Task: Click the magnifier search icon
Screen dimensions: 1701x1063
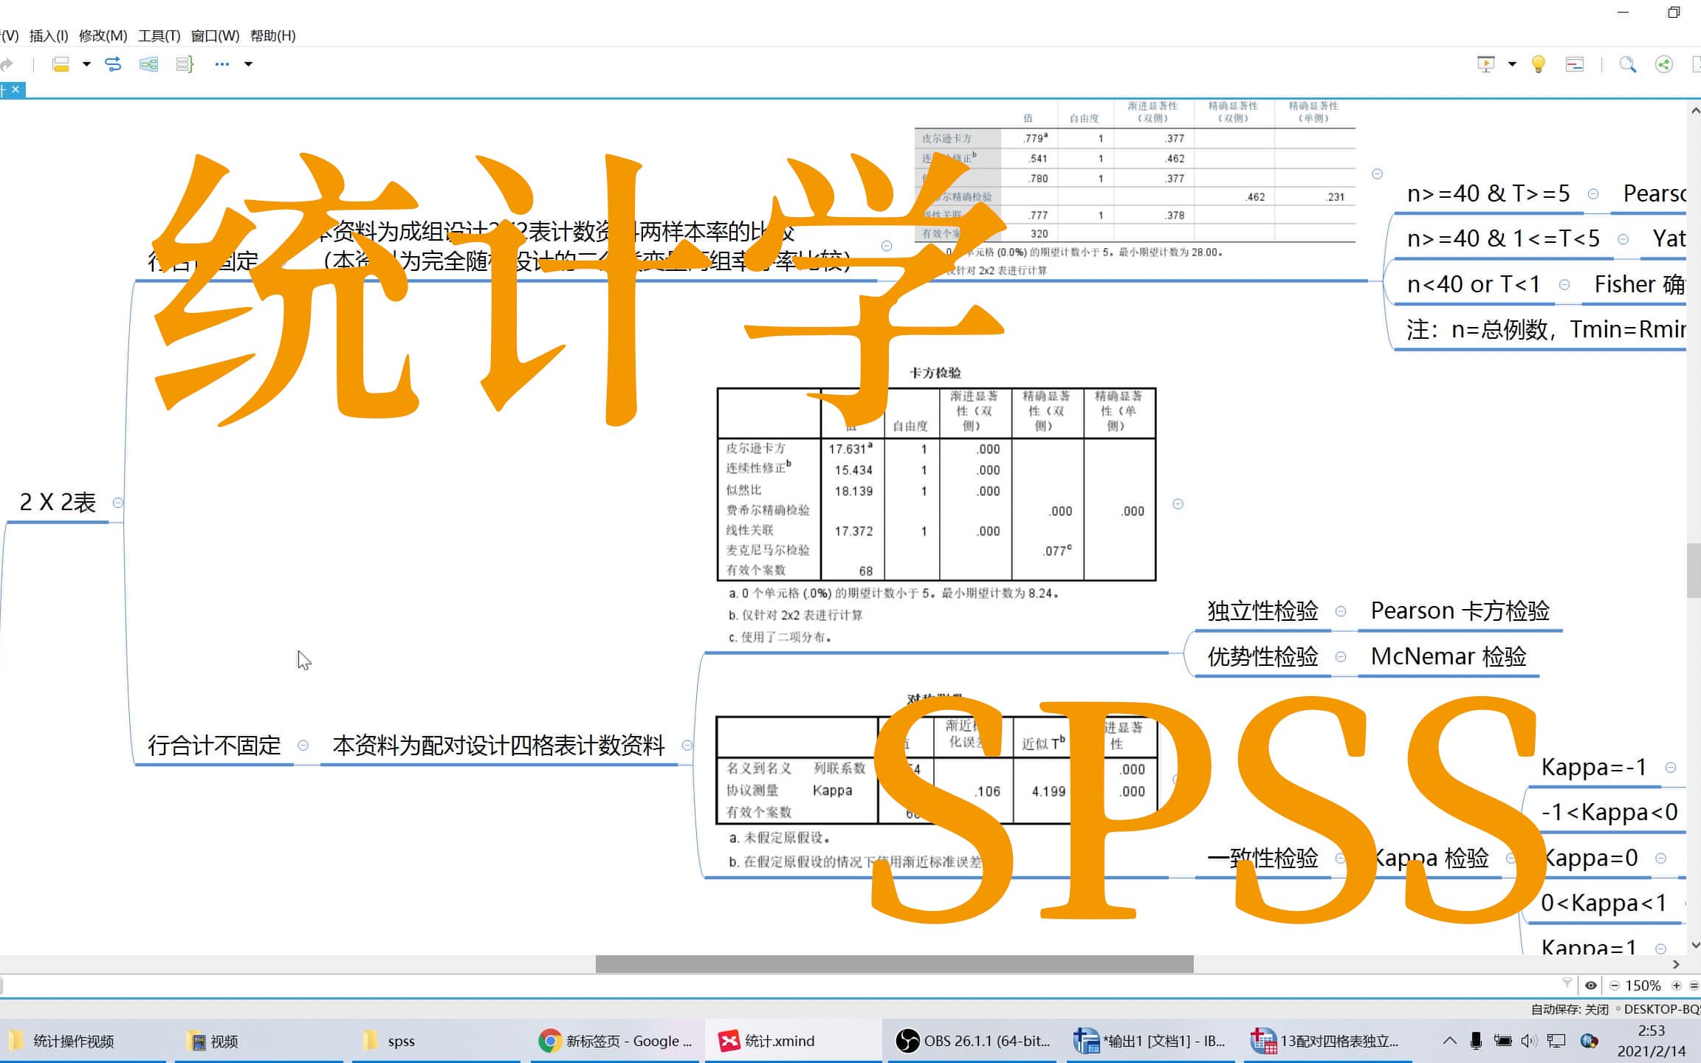Action: click(1627, 64)
